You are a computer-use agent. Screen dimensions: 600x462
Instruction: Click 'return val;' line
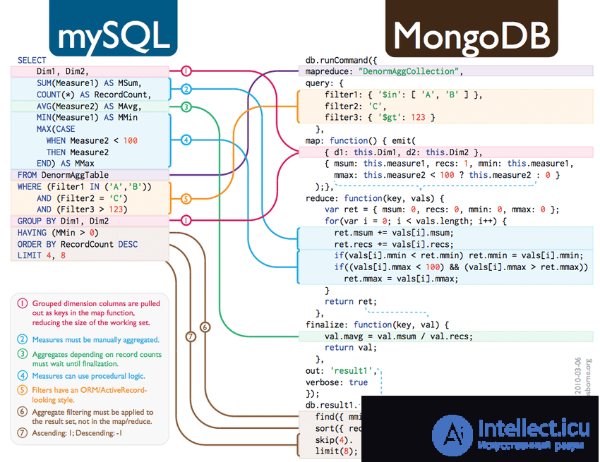pyautogui.click(x=351, y=347)
